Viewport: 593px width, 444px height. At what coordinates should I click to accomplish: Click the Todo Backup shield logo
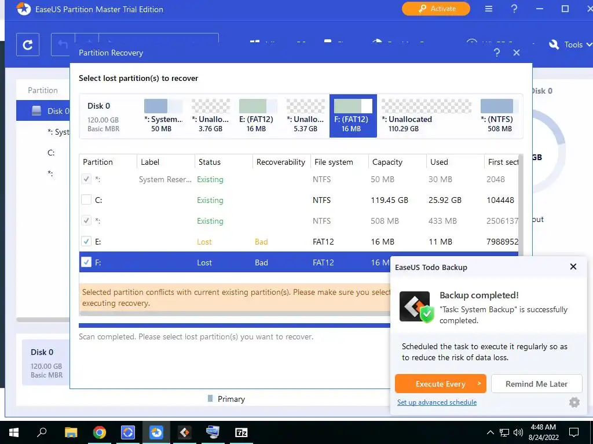417,307
